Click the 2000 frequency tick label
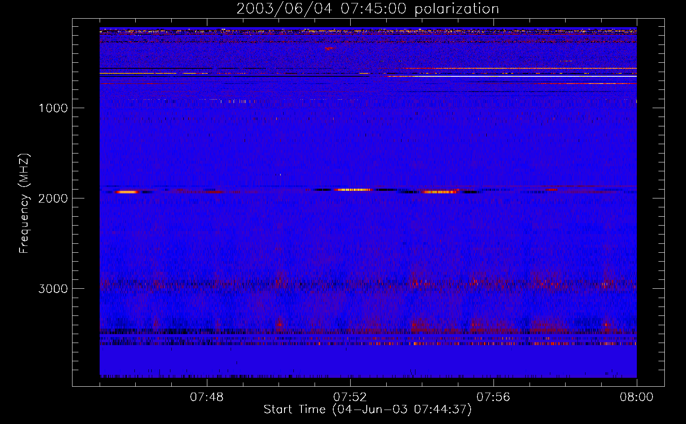The width and height of the screenshot is (686, 424). (53, 198)
